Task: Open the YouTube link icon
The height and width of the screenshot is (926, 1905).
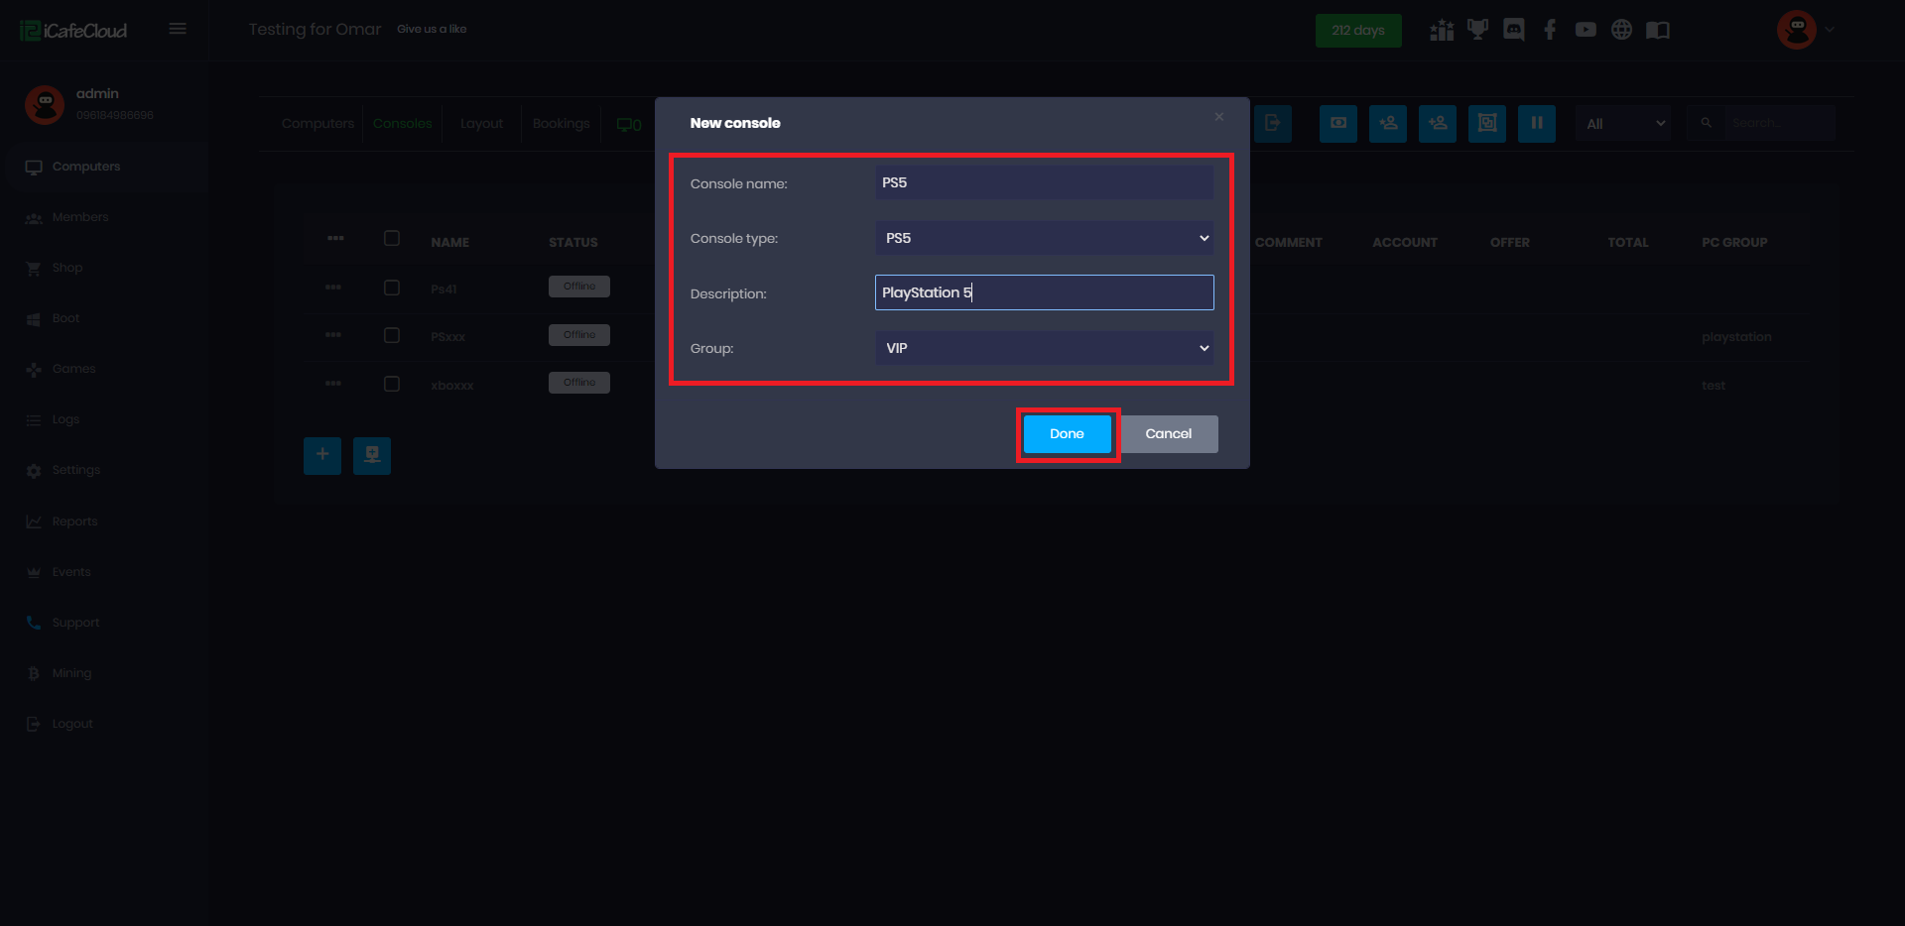Action: 1586,30
